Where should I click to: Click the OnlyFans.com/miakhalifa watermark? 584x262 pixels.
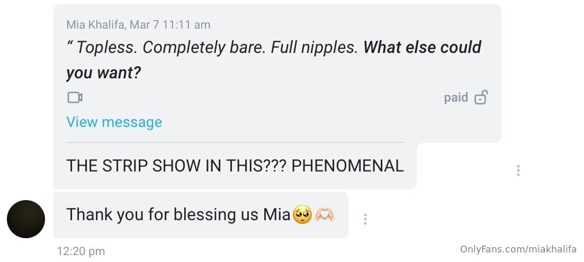[x=518, y=249]
